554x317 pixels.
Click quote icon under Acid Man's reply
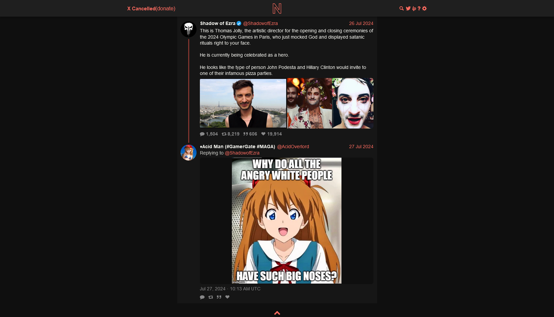coord(219,297)
